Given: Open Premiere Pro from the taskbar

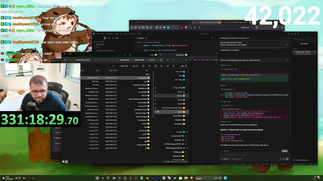Looking at the screenshot, I should point(158,178).
